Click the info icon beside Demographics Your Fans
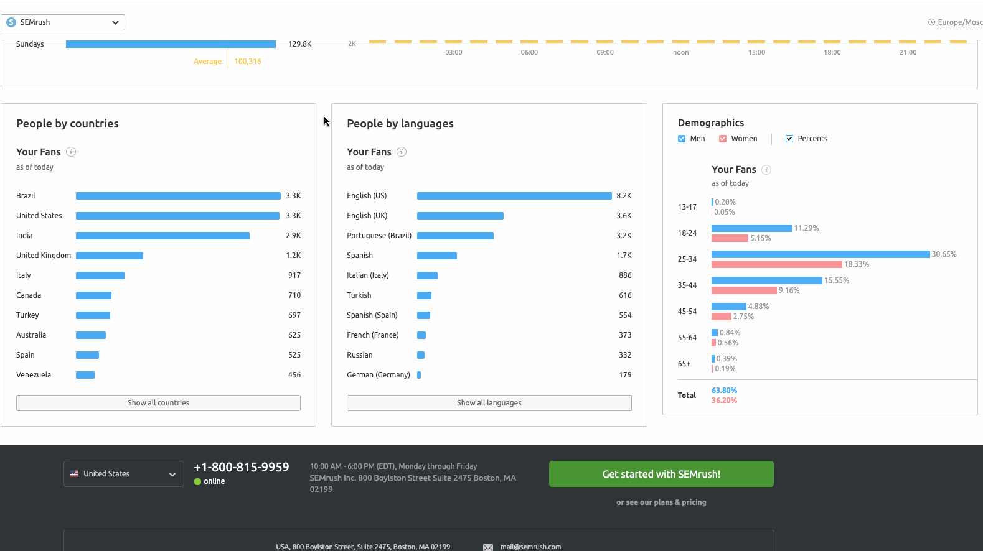The height and width of the screenshot is (551, 983). coord(766,170)
